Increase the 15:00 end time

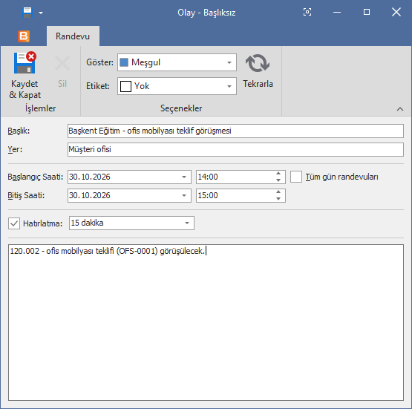[278, 192]
